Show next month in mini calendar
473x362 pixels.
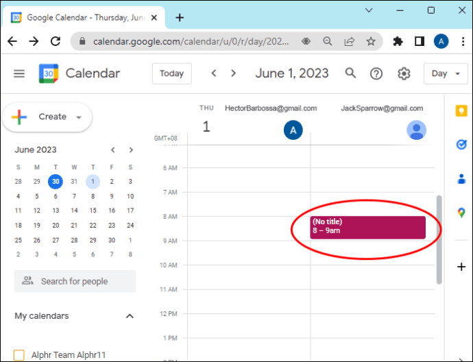pos(131,150)
